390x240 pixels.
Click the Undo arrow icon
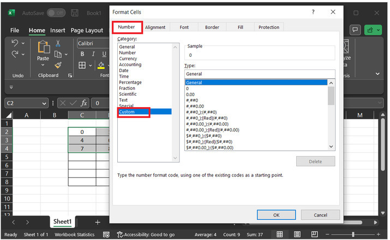click(x=15, y=43)
